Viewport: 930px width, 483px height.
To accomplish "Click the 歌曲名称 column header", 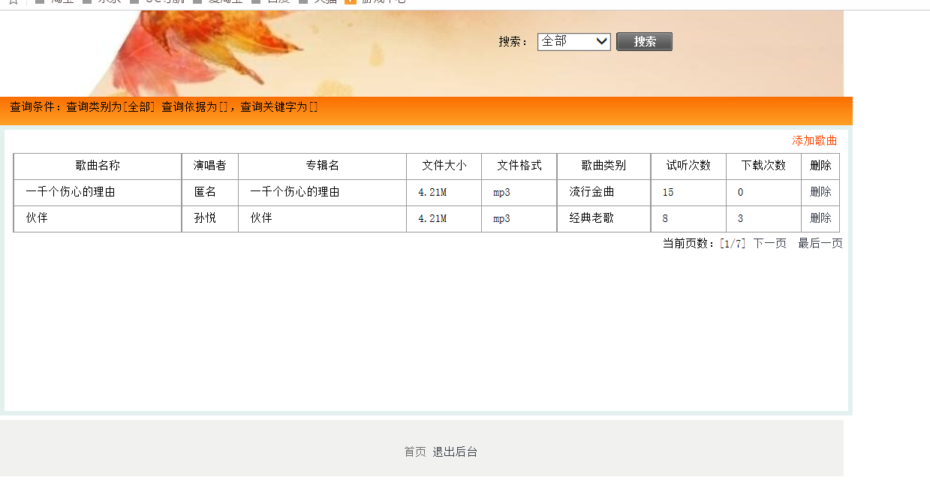I will 98,166.
